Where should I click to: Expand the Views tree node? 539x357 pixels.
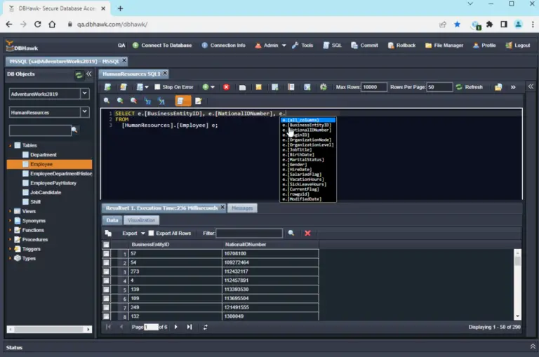coord(10,211)
